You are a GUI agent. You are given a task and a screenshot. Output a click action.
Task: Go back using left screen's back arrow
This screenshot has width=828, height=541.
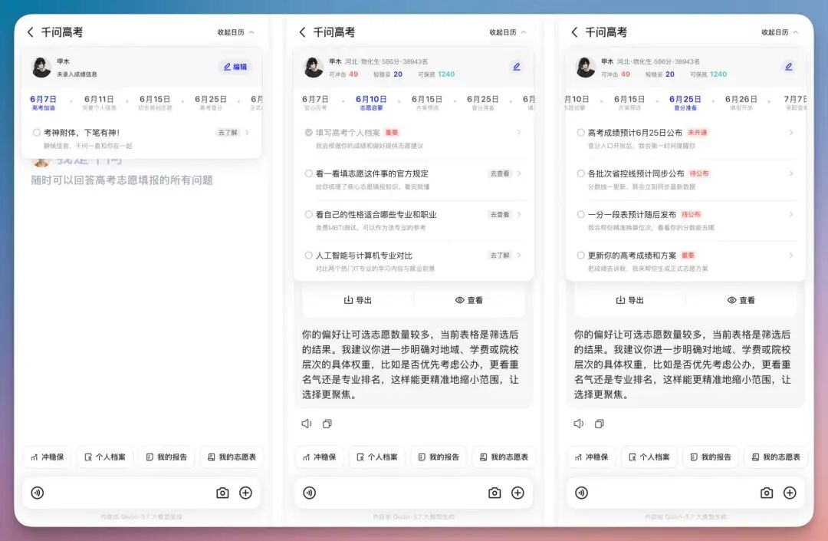(x=30, y=32)
